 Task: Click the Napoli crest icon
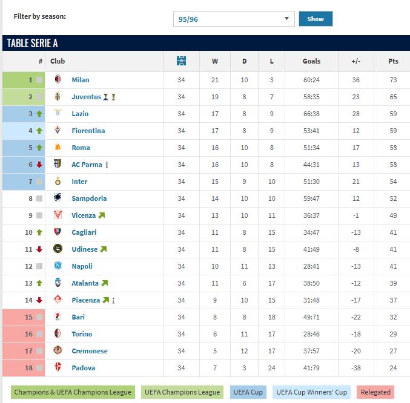coord(58,266)
